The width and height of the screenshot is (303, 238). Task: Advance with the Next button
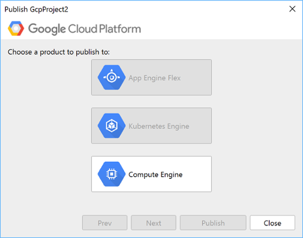(154, 223)
